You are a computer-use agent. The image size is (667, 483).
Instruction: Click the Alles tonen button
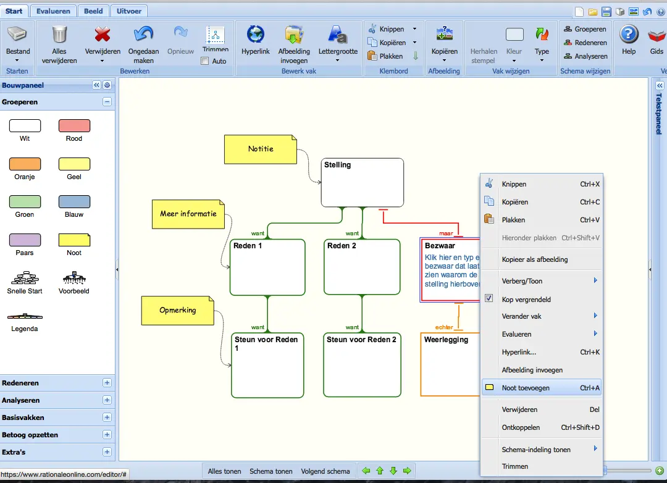click(224, 471)
